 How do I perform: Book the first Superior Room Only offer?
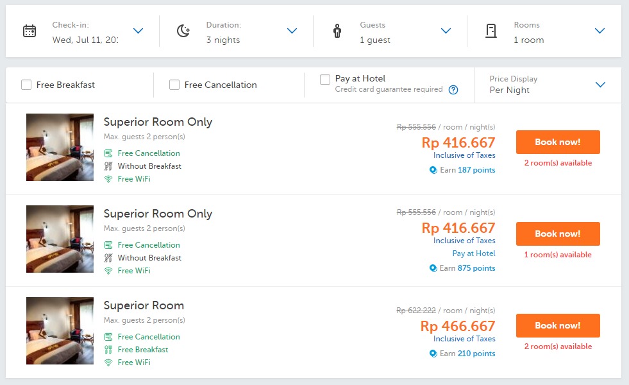tap(558, 142)
